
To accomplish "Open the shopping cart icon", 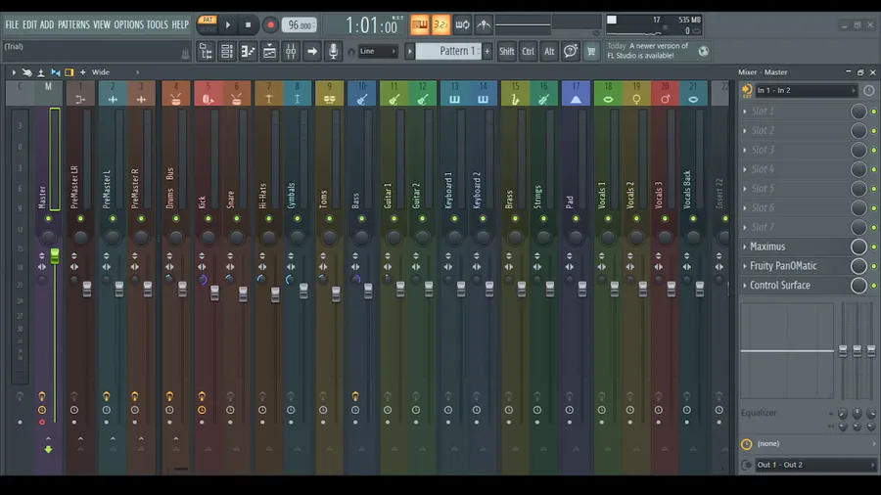I will pyautogui.click(x=591, y=52).
